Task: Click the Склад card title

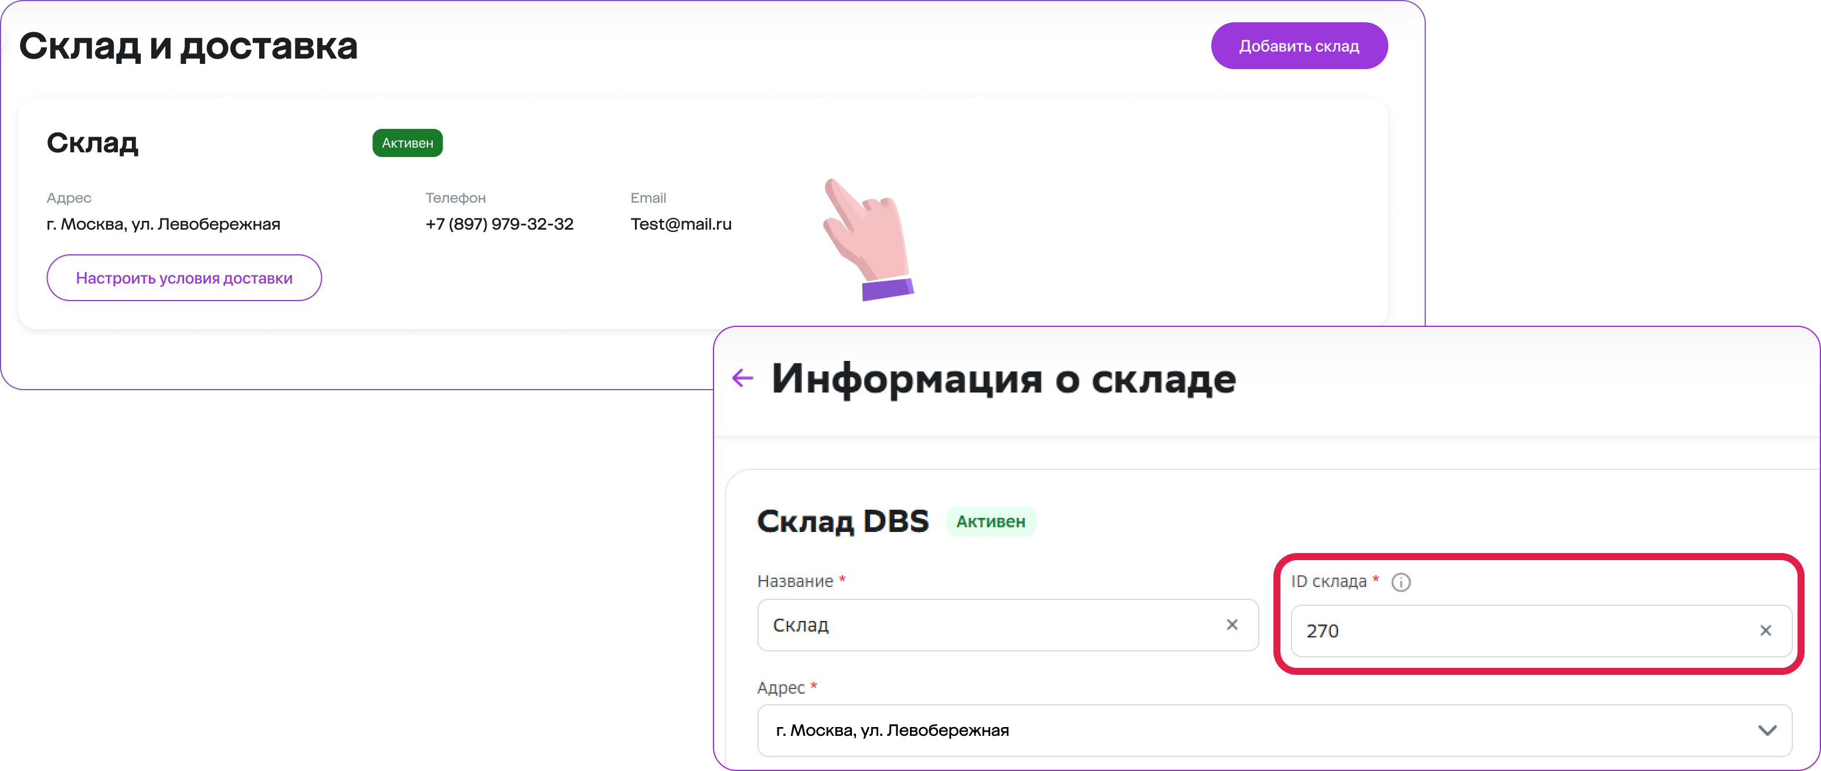Action: click(x=92, y=143)
